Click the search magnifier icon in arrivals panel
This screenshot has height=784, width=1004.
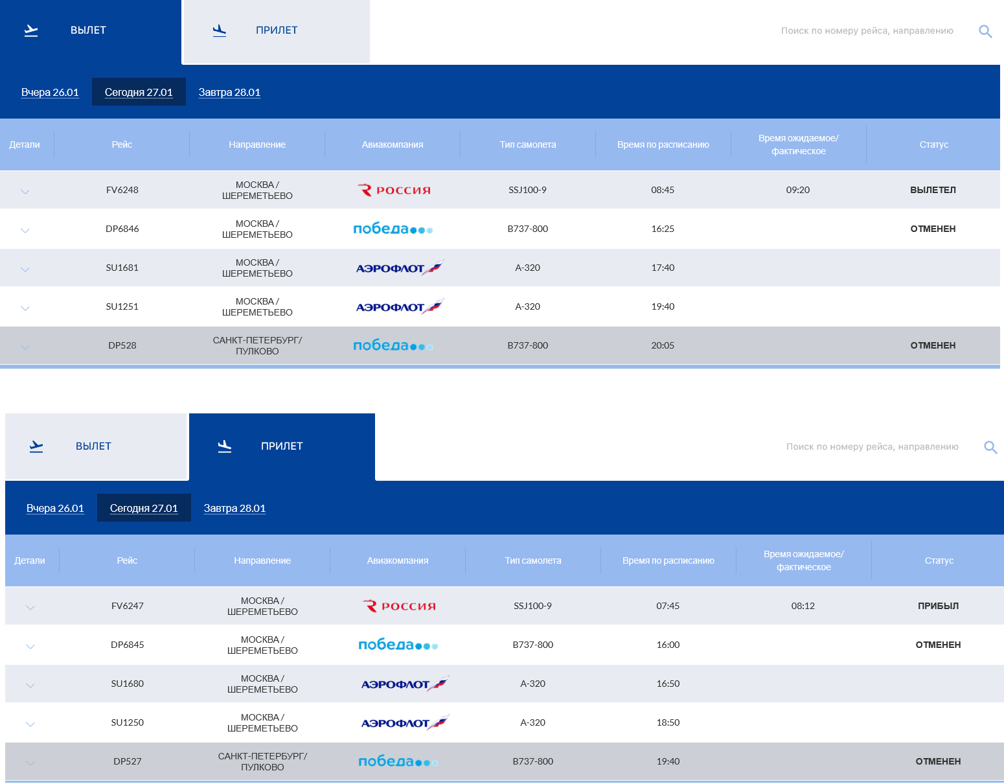tap(990, 447)
